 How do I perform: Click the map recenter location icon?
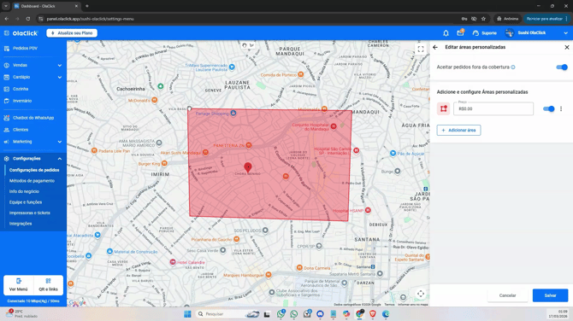[421, 294]
